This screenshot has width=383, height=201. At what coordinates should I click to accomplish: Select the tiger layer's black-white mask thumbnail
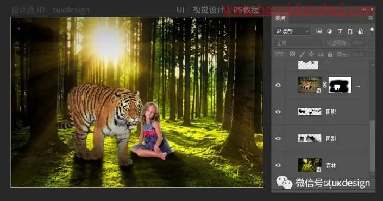click(x=340, y=85)
